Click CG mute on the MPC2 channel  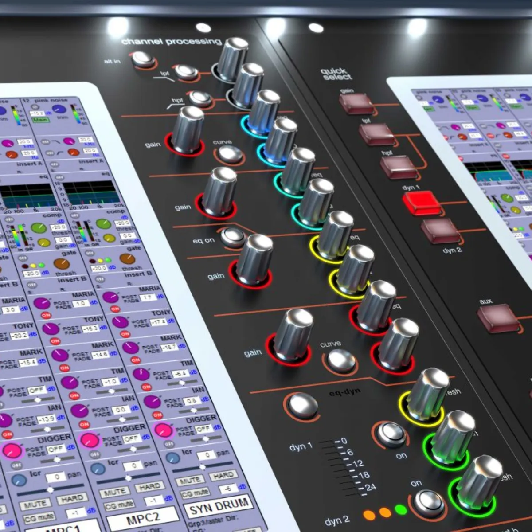(119, 505)
